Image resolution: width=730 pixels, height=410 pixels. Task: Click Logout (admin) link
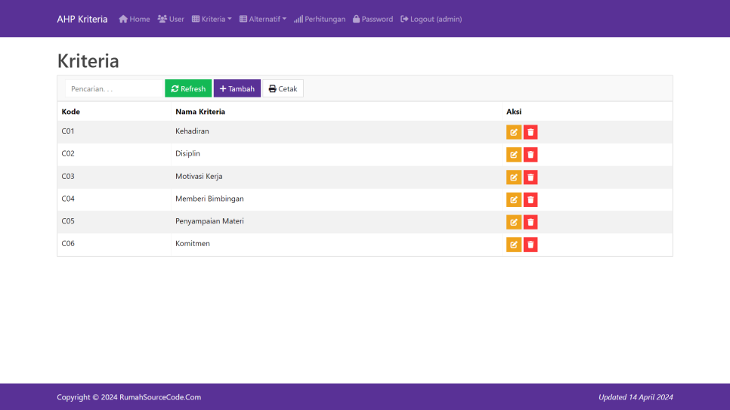tap(431, 19)
